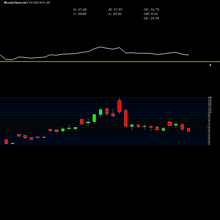220x220 pixels.
Task: Click the 'OL: 14.98' reading
Action: pyautogui.click(x=151, y=18)
